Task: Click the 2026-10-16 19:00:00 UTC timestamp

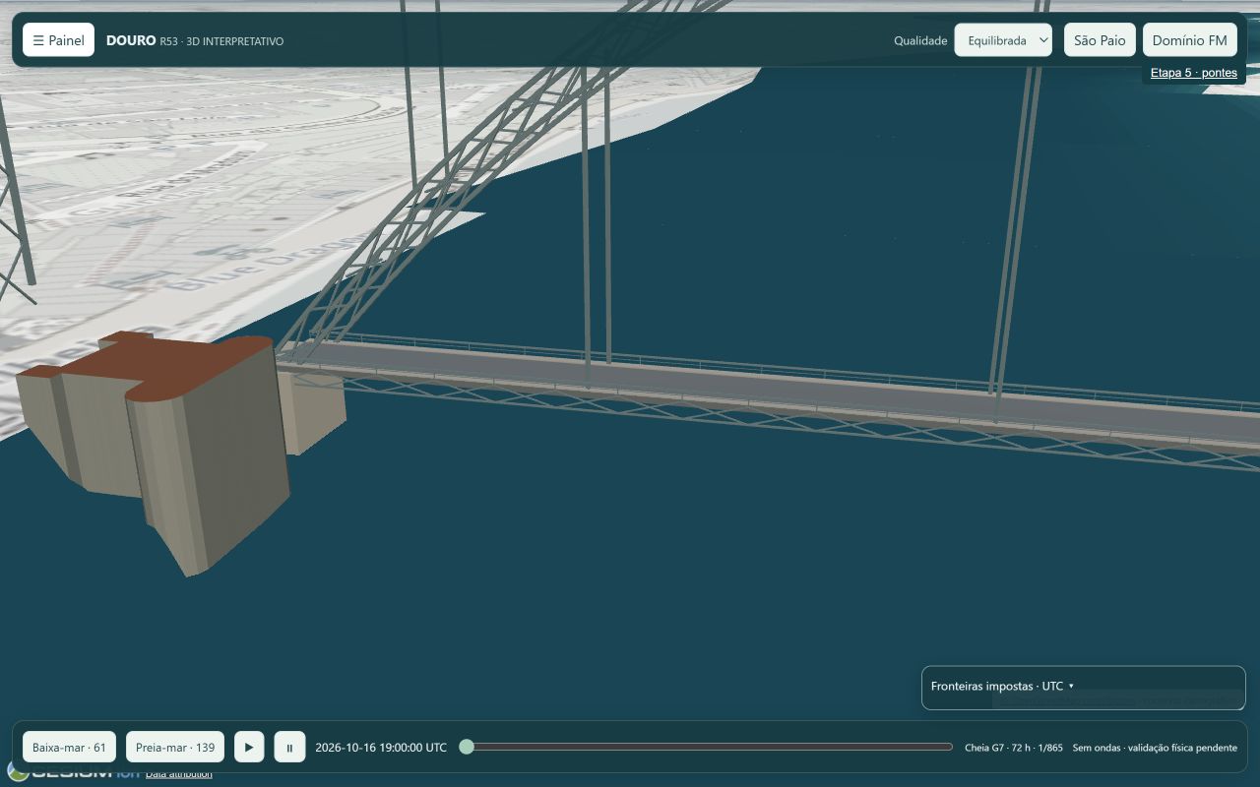Action: click(x=381, y=748)
